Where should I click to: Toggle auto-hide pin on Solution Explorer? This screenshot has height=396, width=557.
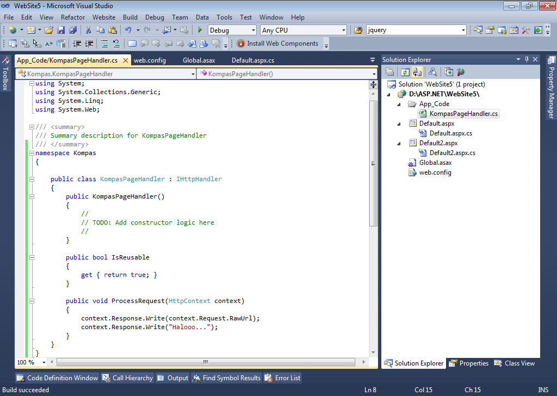[x=527, y=59]
